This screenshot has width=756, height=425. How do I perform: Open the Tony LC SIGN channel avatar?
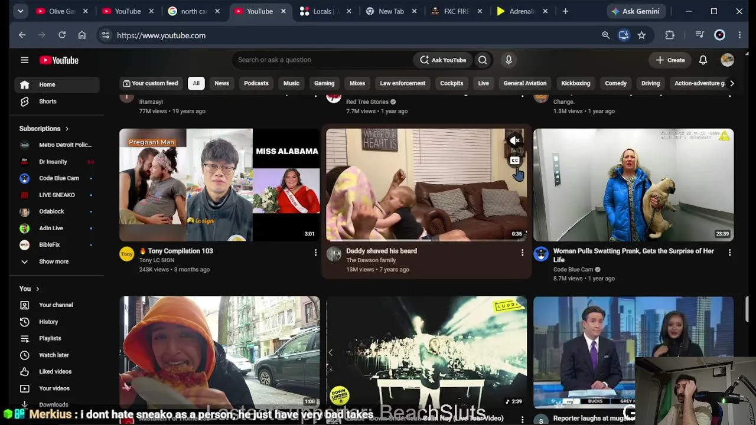pyautogui.click(x=127, y=254)
